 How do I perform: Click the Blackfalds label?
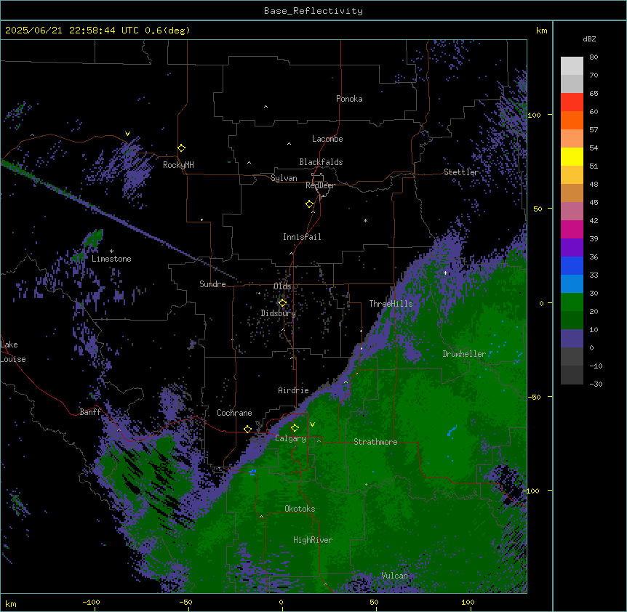pos(321,162)
